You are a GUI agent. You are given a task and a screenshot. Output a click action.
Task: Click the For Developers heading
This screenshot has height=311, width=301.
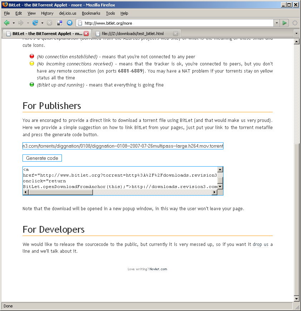coord(54,229)
